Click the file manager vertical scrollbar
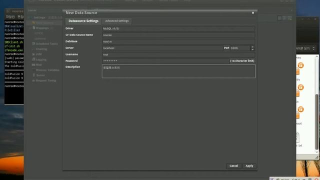320x180 pixels. tap(316, 122)
